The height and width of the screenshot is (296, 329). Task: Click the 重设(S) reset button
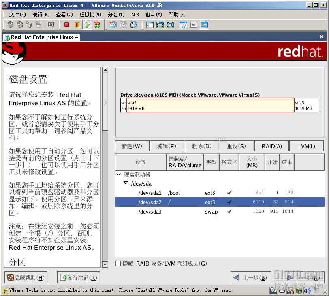(x=237, y=146)
